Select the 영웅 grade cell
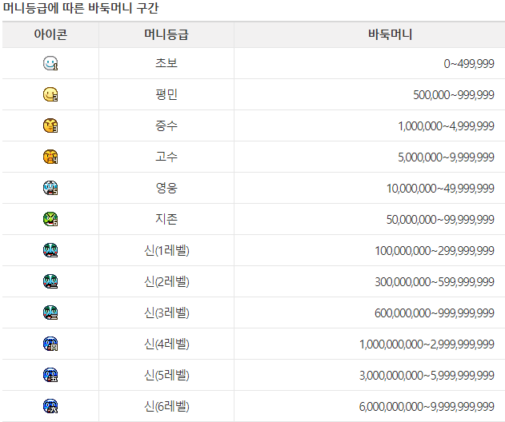 pyautogui.click(x=166, y=188)
